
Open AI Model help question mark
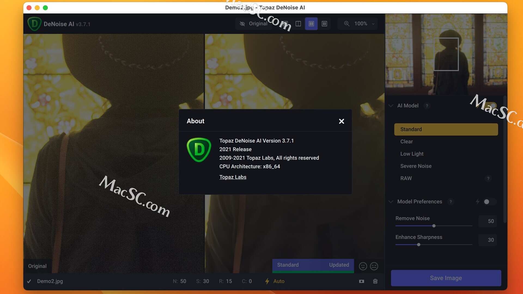click(x=427, y=106)
